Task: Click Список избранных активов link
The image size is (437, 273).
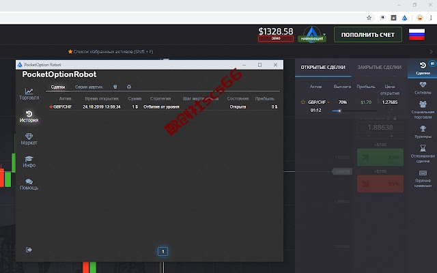Action: 111,52
